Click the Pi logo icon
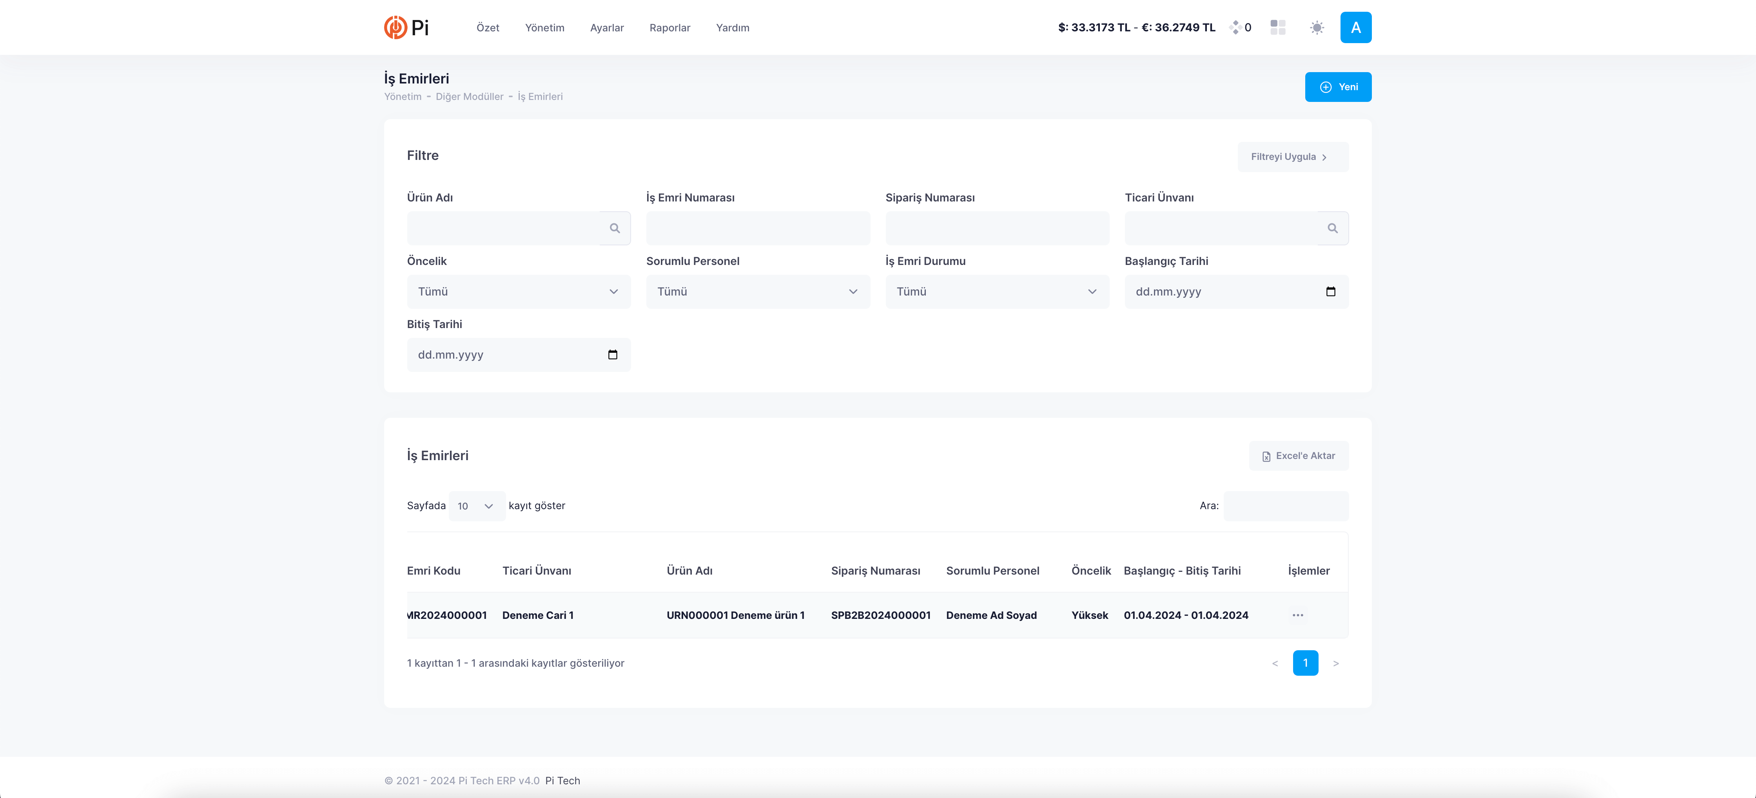Viewport: 1756px width, 798px height. pyautogui.click(x=395, y=27)
